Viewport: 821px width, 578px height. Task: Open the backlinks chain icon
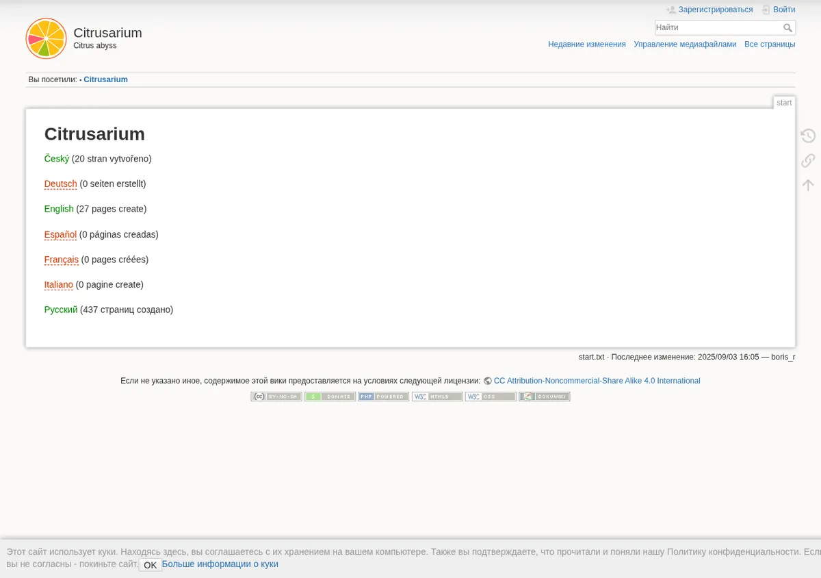pyautogui.click(x=808, y=160)
